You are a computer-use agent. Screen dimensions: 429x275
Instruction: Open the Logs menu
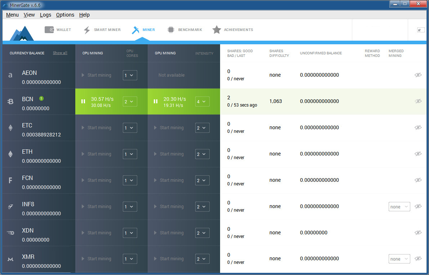coord(45,15)
